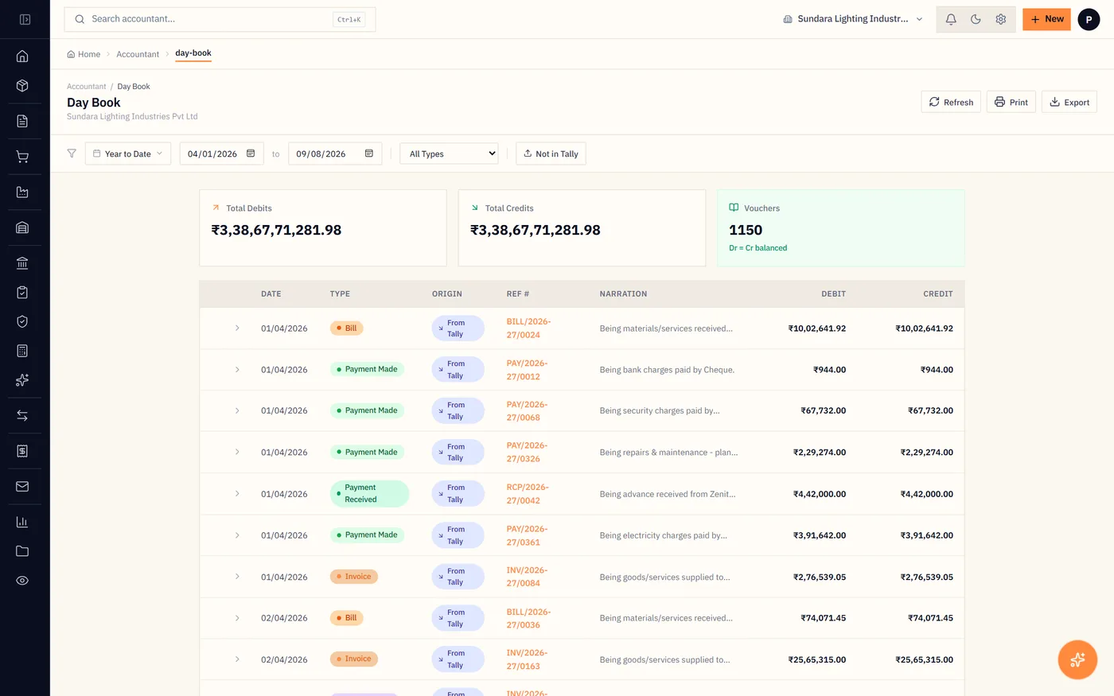Viewport: 1114px width, 696px height.
Task: Open the eye icon in sidebar
Action: click(x=22, y=581)
